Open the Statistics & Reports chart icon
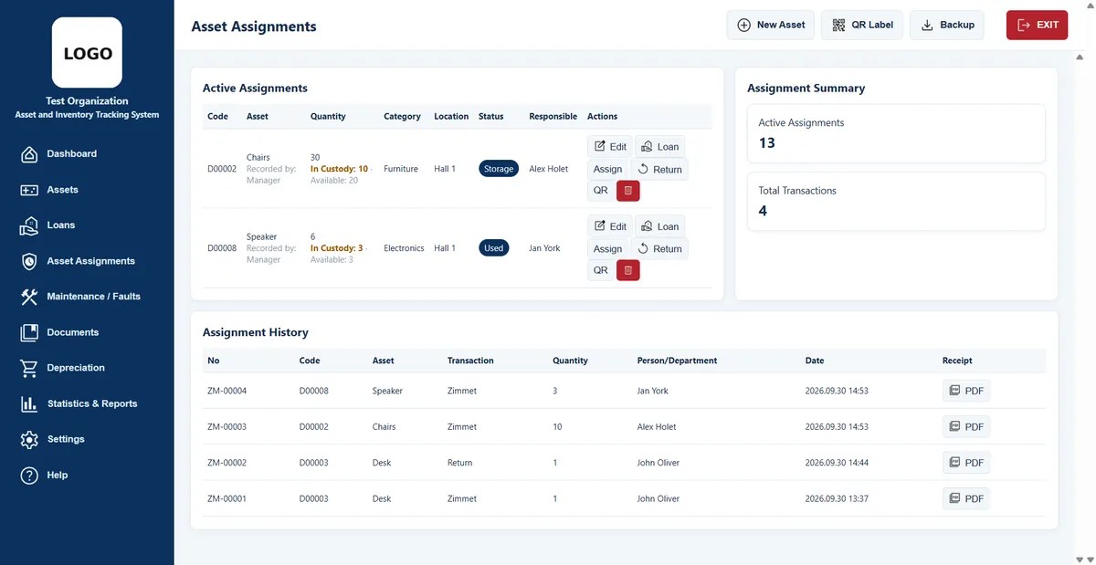 [29, 403]
